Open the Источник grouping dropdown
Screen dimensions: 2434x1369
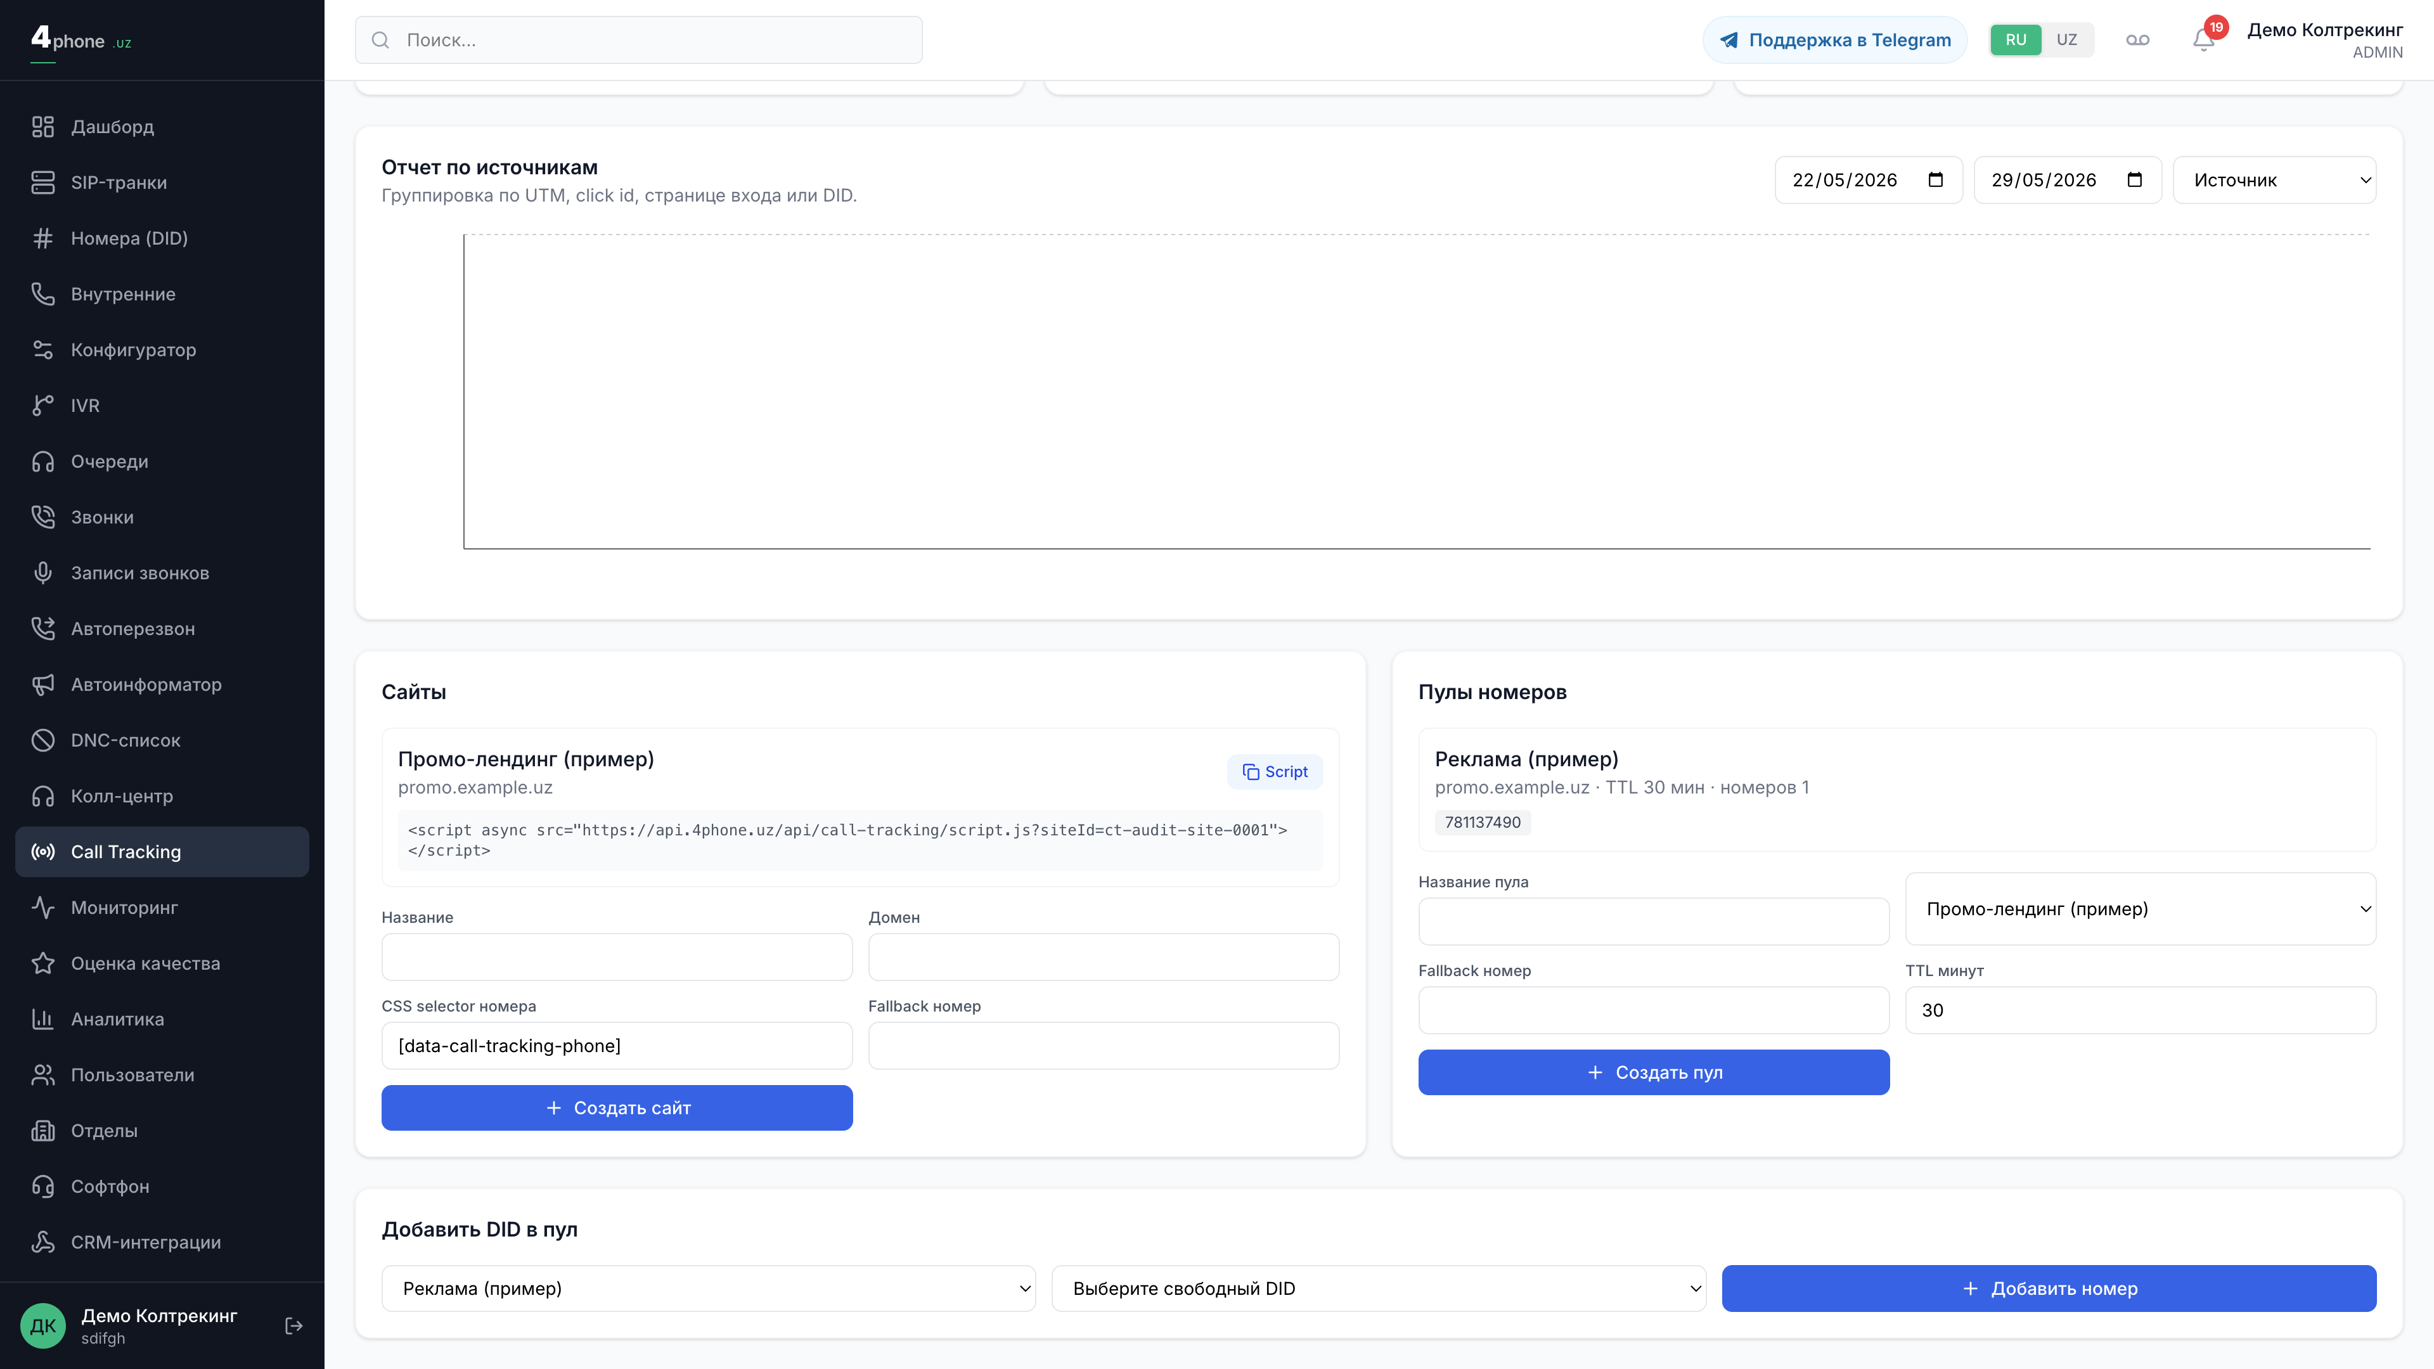(2274, 179)
